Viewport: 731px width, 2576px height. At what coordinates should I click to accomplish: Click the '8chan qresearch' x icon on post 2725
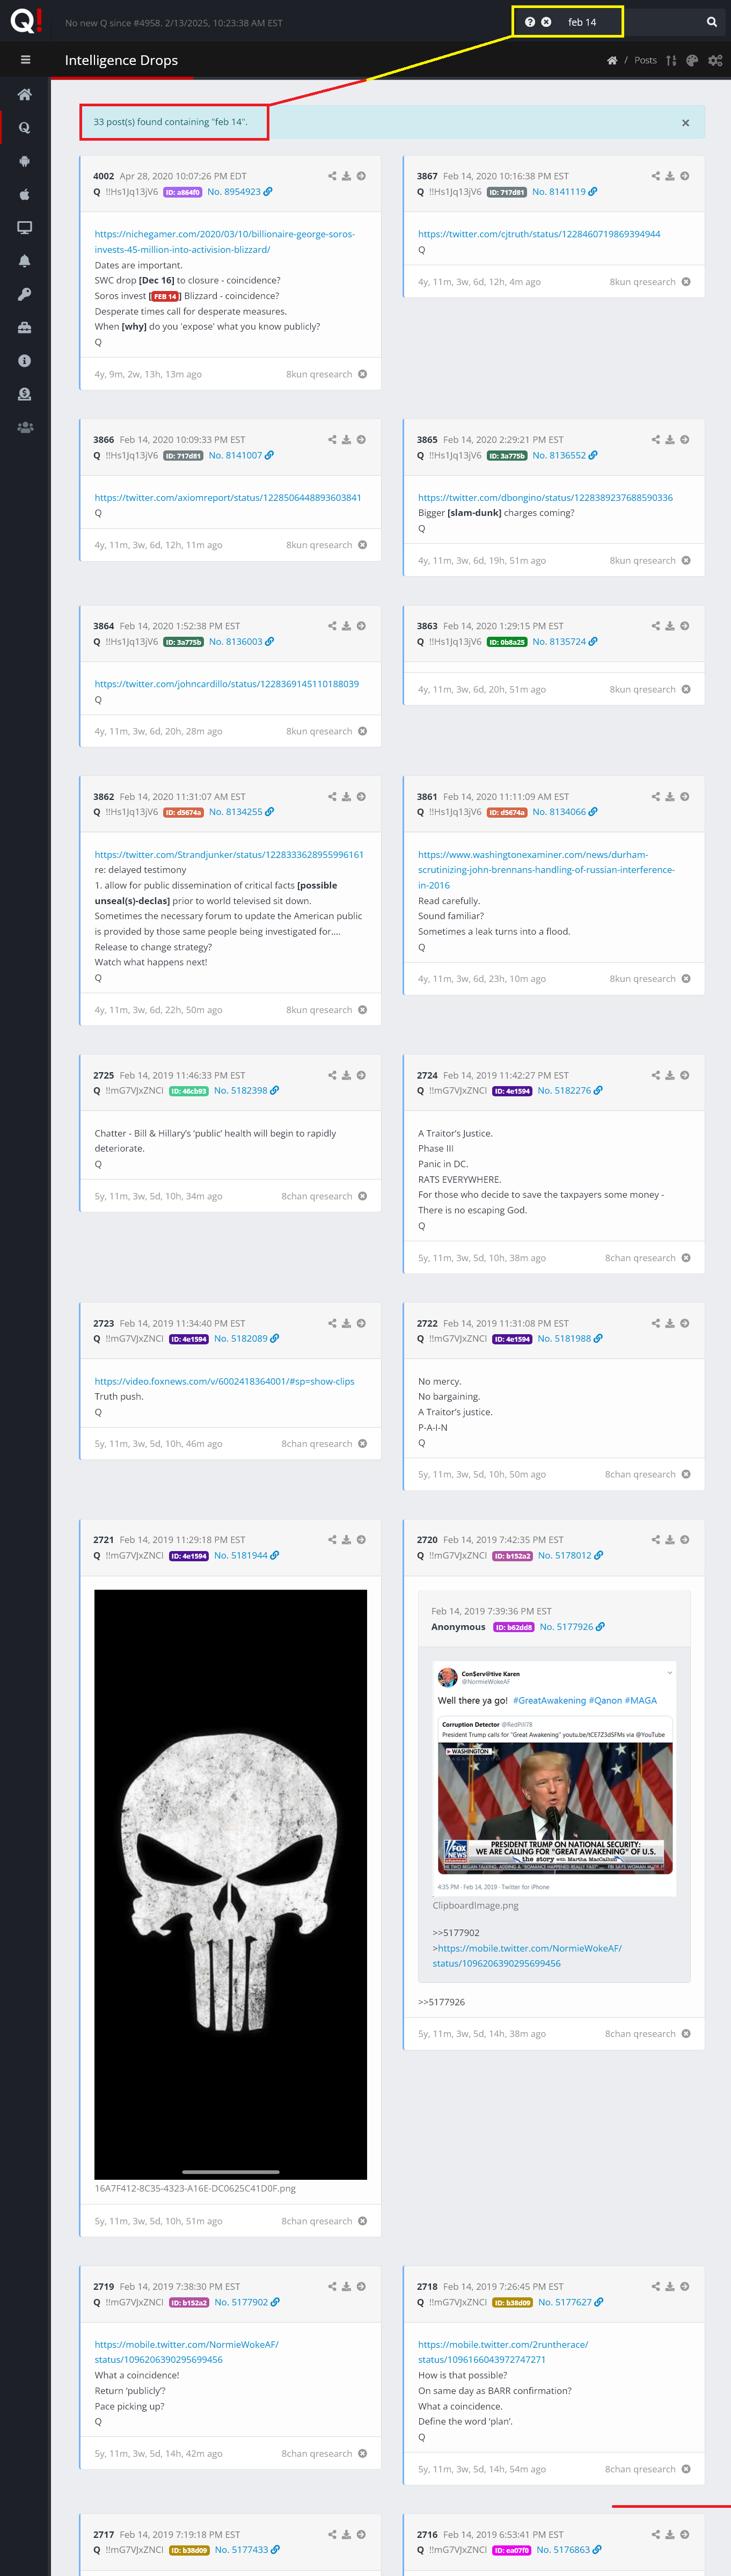(x=362, y=1196)
